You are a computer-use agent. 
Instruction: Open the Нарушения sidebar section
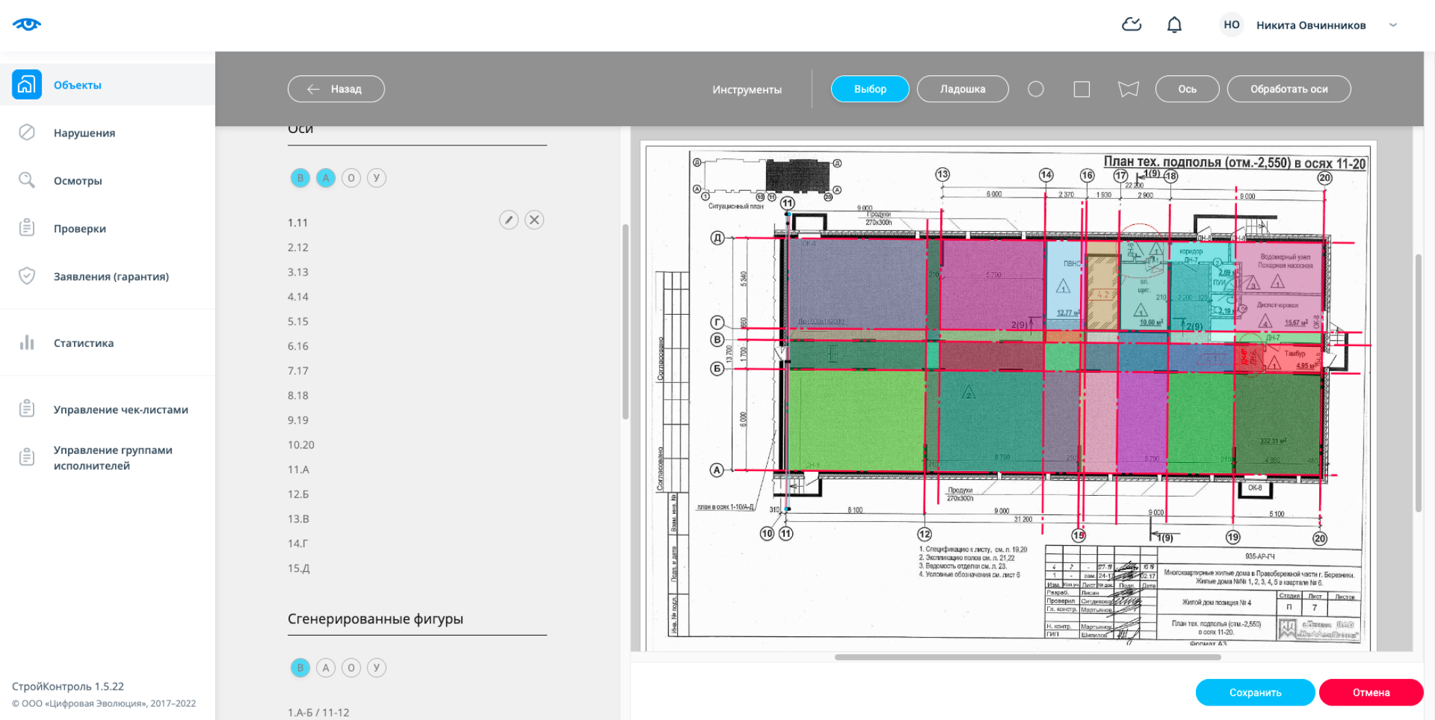[x=84, y=133]
